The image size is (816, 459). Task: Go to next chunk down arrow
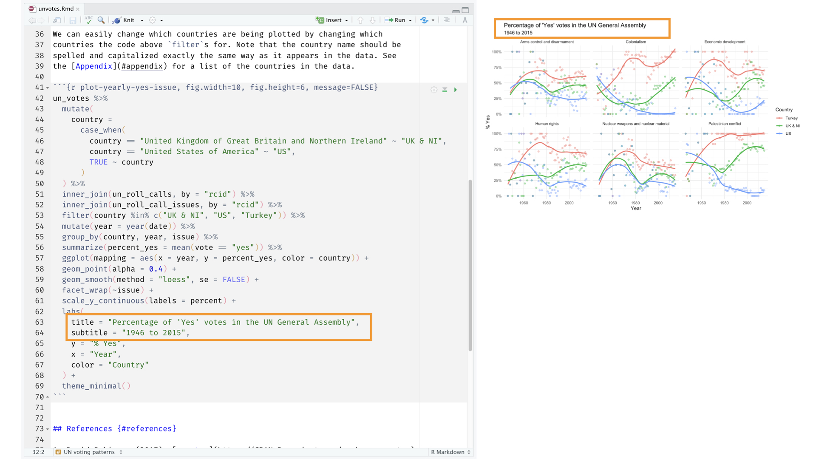(372, 20)
